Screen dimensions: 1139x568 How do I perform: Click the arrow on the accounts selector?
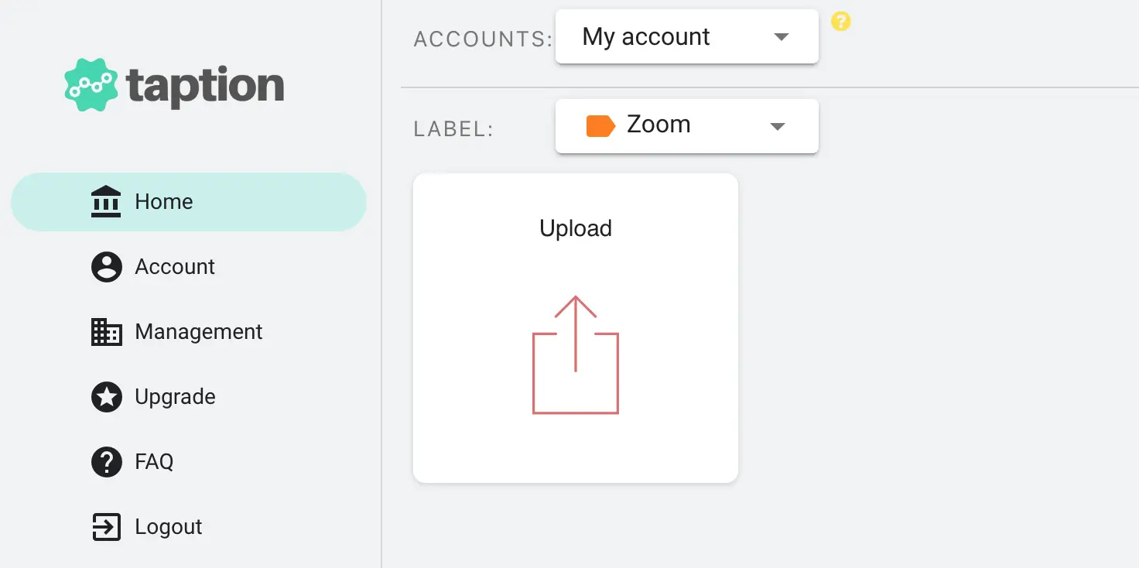[782, 37]
